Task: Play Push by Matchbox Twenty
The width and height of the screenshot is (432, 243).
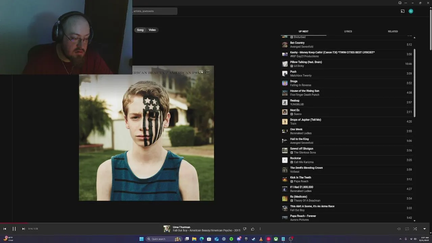Action: click(347, 74)
